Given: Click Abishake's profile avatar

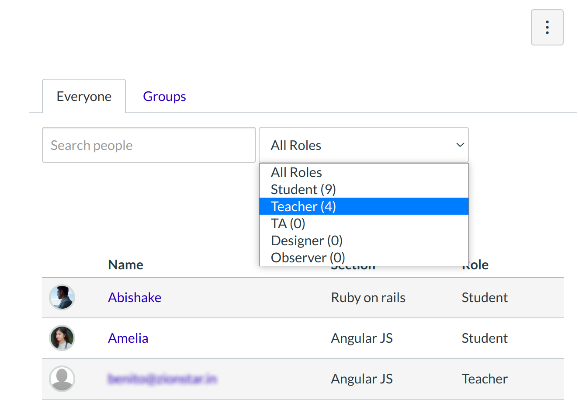Looking at the screenshot, I should pyautogui.click(x=62, y=297).
